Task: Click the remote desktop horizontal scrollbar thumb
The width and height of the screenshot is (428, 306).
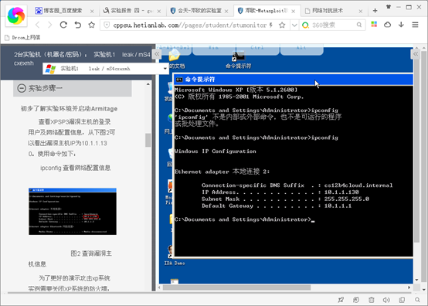Action: coord(236,287)
